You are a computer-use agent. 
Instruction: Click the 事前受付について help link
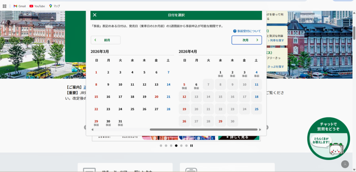point(247,31)
